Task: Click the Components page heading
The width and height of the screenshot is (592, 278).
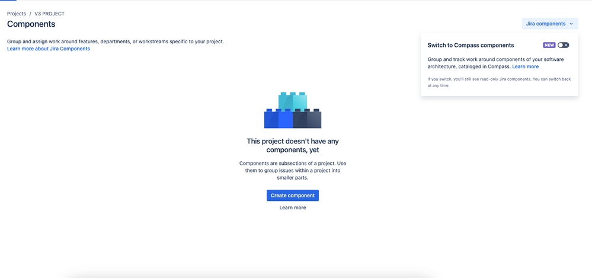Action: click(31, 24)
